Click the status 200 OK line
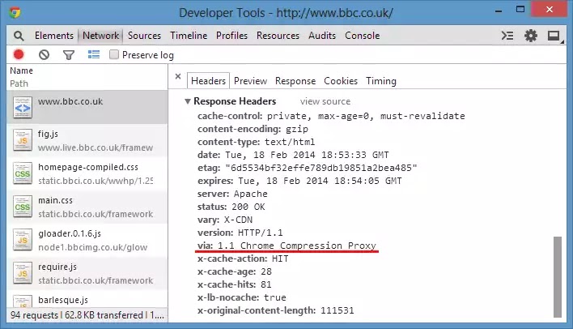 (231, 207)
